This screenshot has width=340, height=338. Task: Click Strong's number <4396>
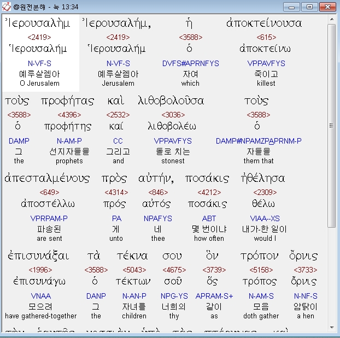pyautogui.click(x=69, y=115)
